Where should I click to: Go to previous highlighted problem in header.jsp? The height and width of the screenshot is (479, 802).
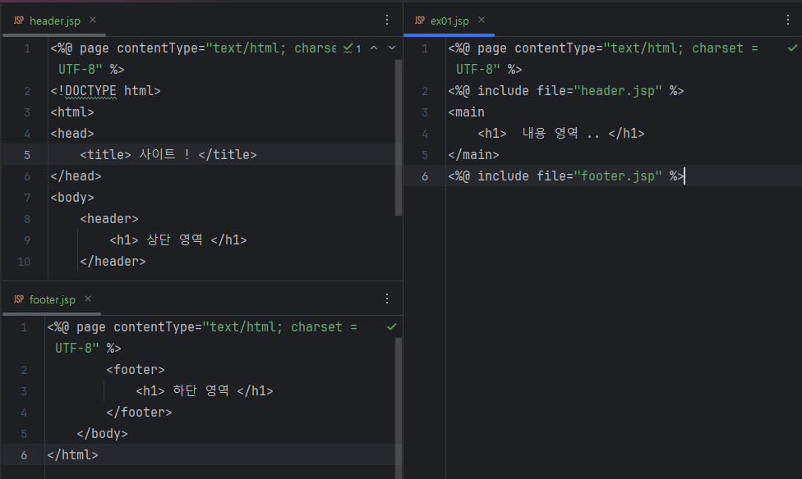click(374, 48)
